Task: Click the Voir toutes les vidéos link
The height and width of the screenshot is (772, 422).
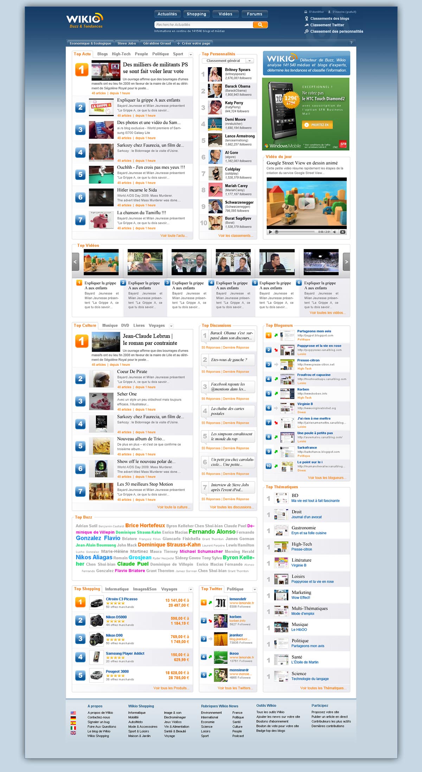Action: point(328,313)
